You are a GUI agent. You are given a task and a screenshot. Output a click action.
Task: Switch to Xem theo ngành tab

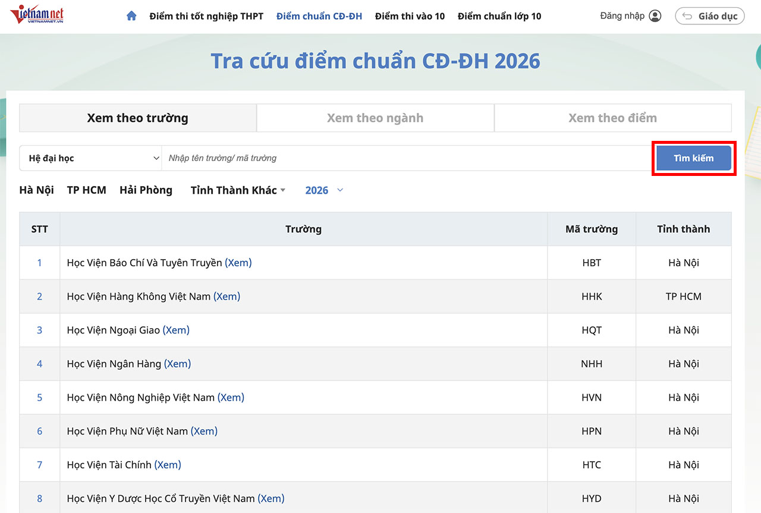[375, 118]
